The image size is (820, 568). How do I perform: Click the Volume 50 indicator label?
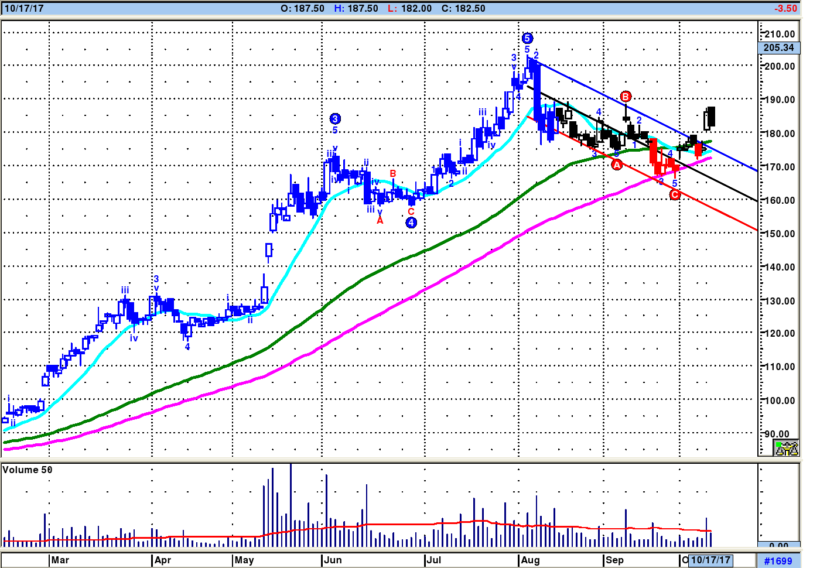[28, 470]
